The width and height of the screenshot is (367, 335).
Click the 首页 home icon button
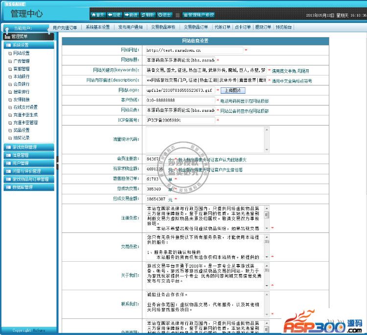[98, 15]
